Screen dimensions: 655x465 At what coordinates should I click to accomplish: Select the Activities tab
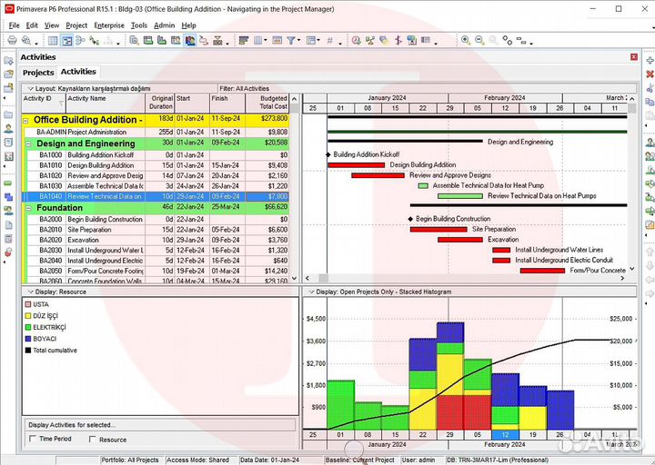click(78, 72)
